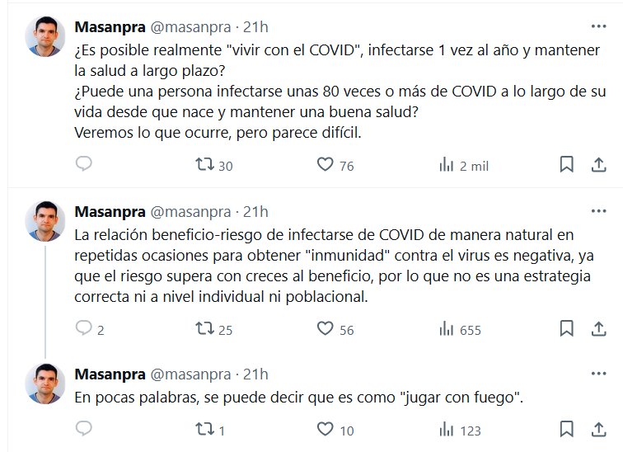Reply to the first tweet about living with COVID
The image size is (623, 452).
click(83, 165)
